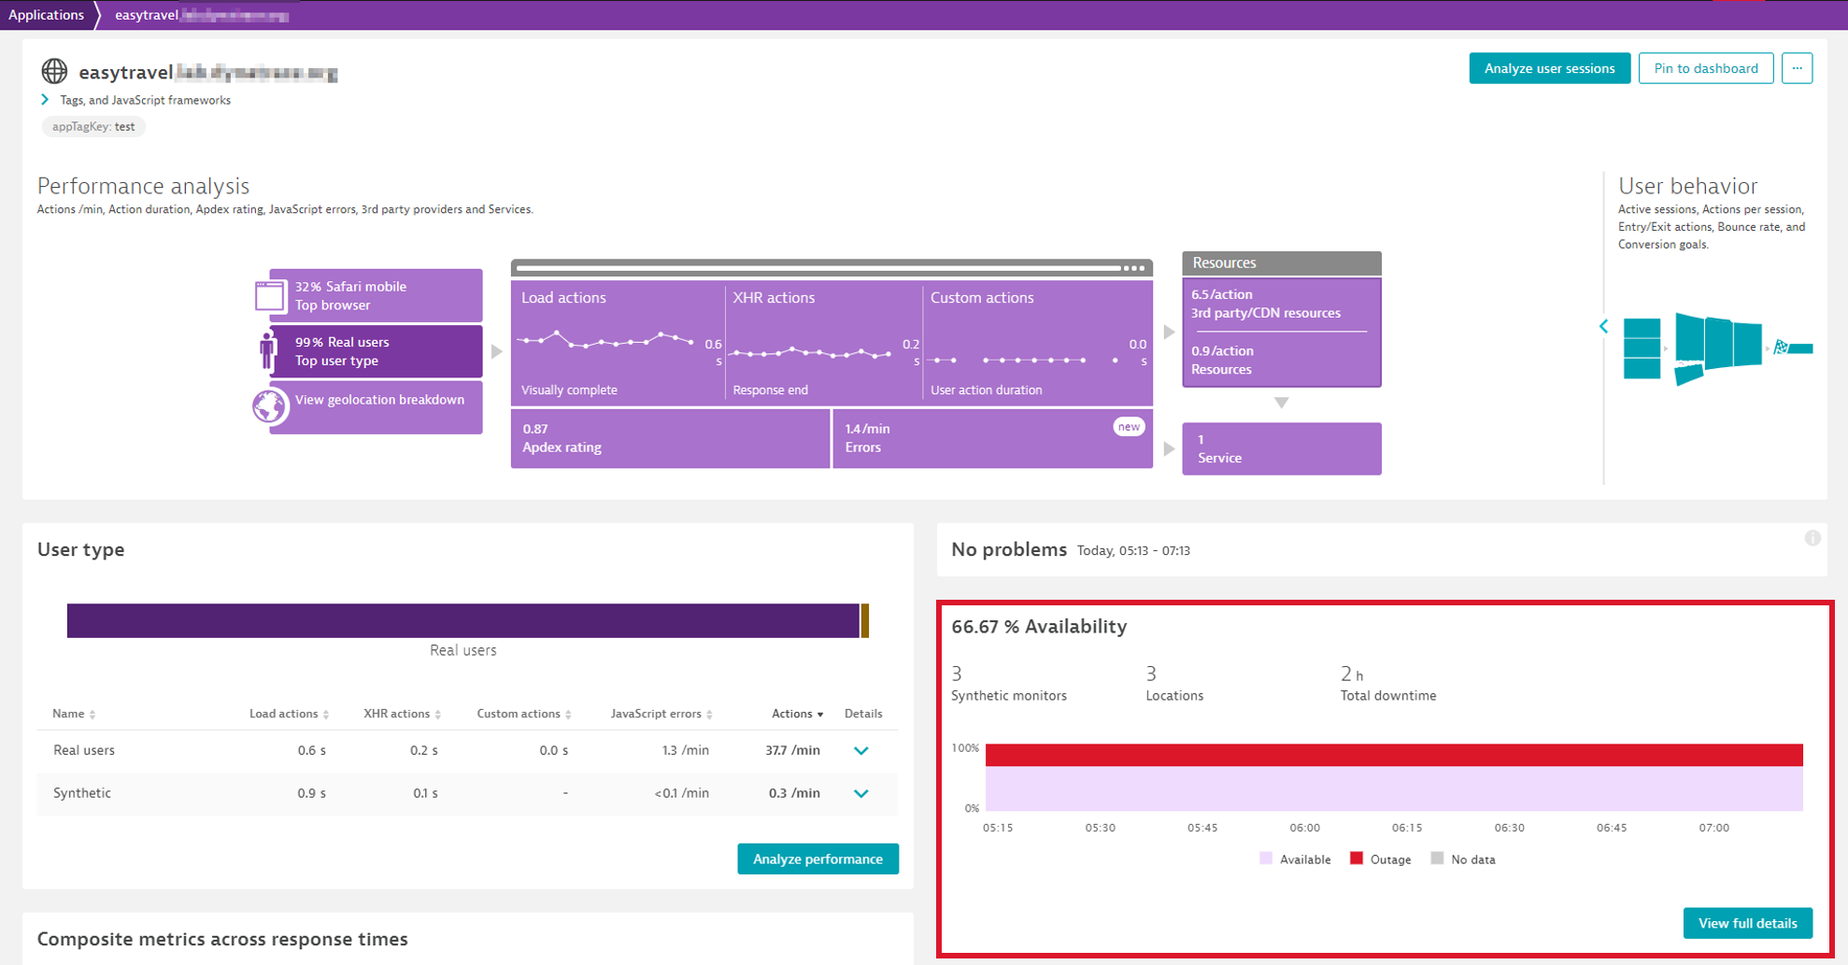
Task: Click View full details button
Action: click(1747, 923)
